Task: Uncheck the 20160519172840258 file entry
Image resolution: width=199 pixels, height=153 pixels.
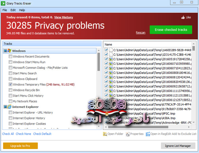Action: pos(106,59)
